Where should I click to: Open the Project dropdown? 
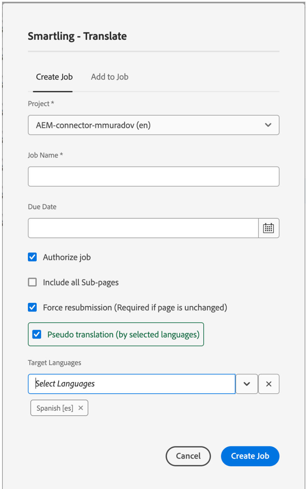154,125
